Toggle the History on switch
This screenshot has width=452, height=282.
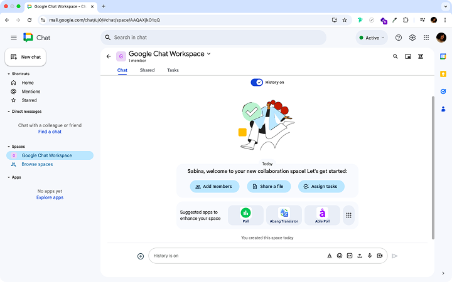coord(257,83)
